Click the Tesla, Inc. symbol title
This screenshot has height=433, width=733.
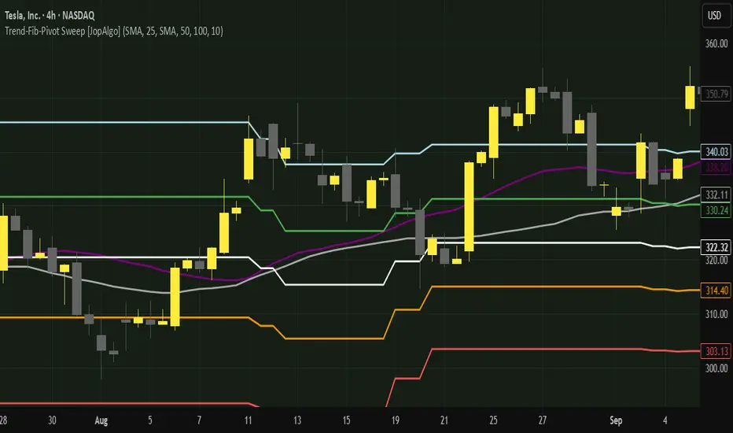50,16
